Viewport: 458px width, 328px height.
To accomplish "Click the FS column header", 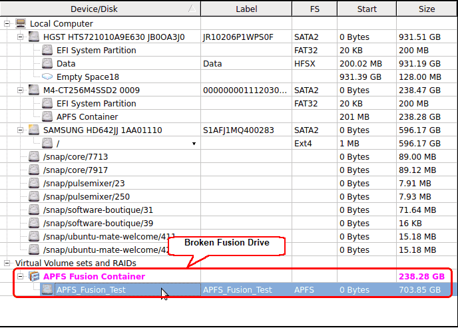I will click(x=314, y=9).
